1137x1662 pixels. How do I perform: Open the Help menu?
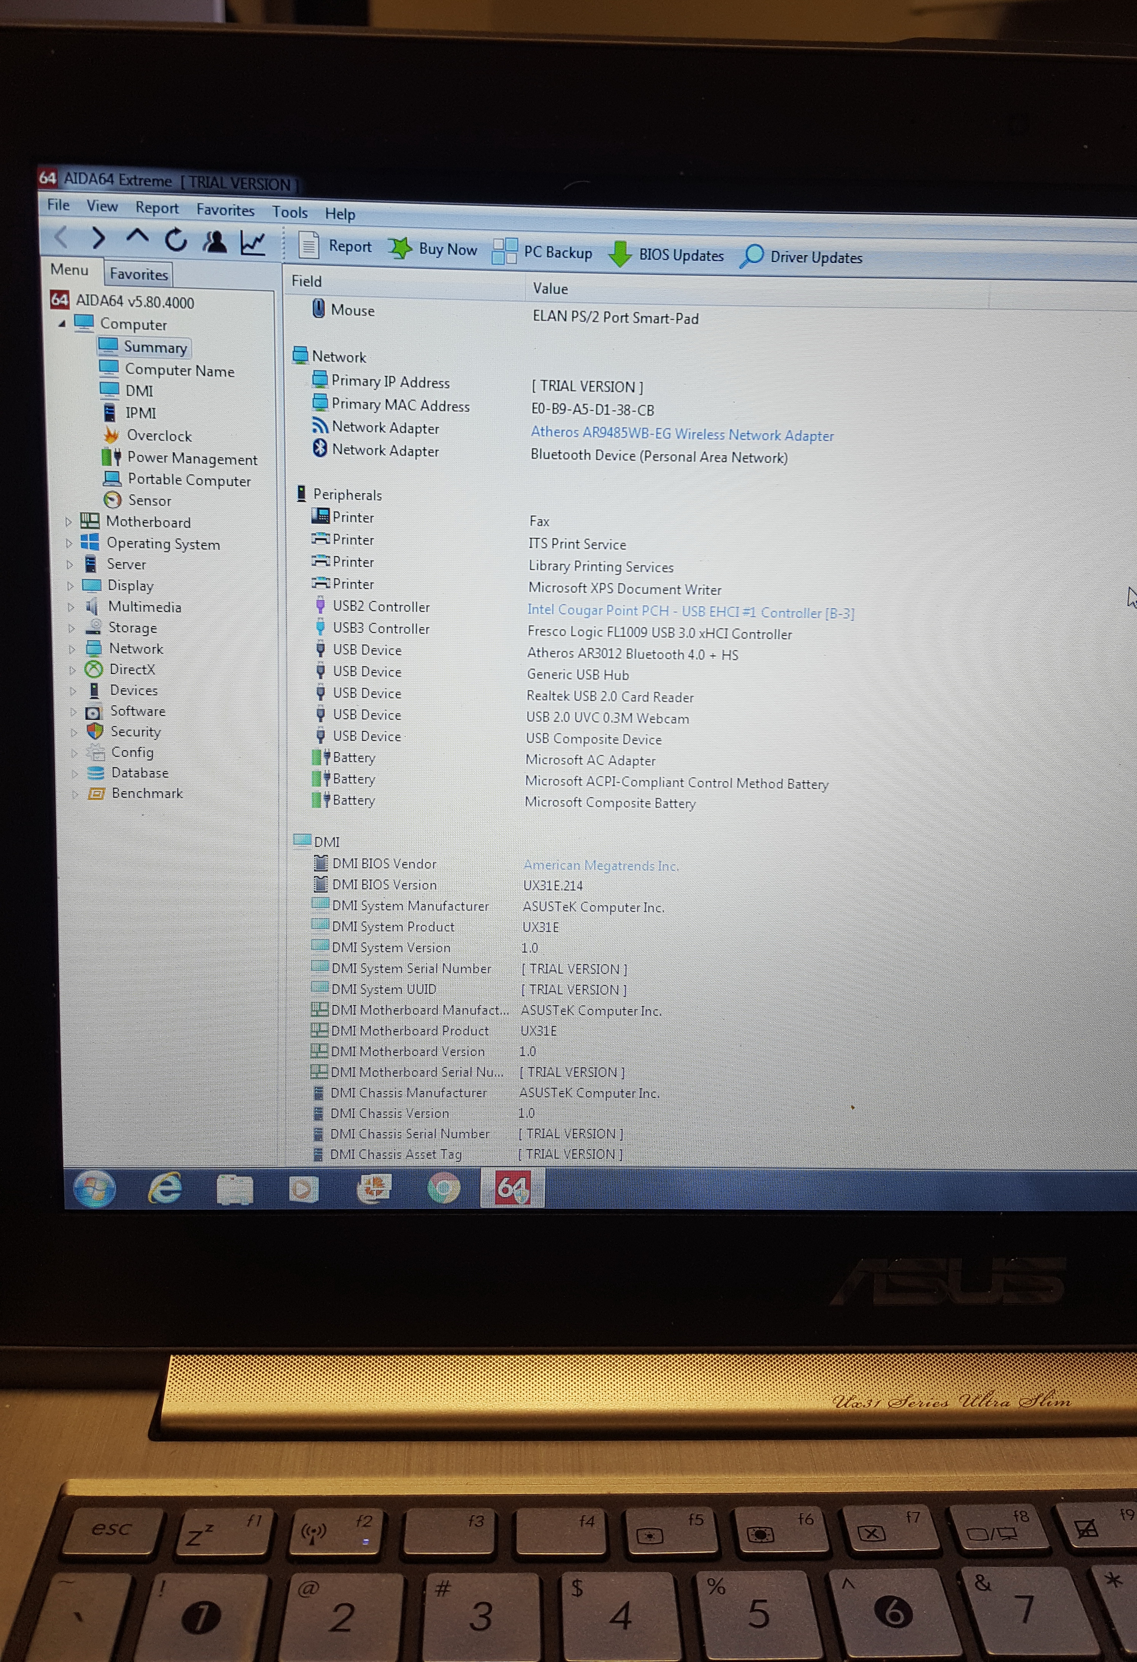pos(341,214)
